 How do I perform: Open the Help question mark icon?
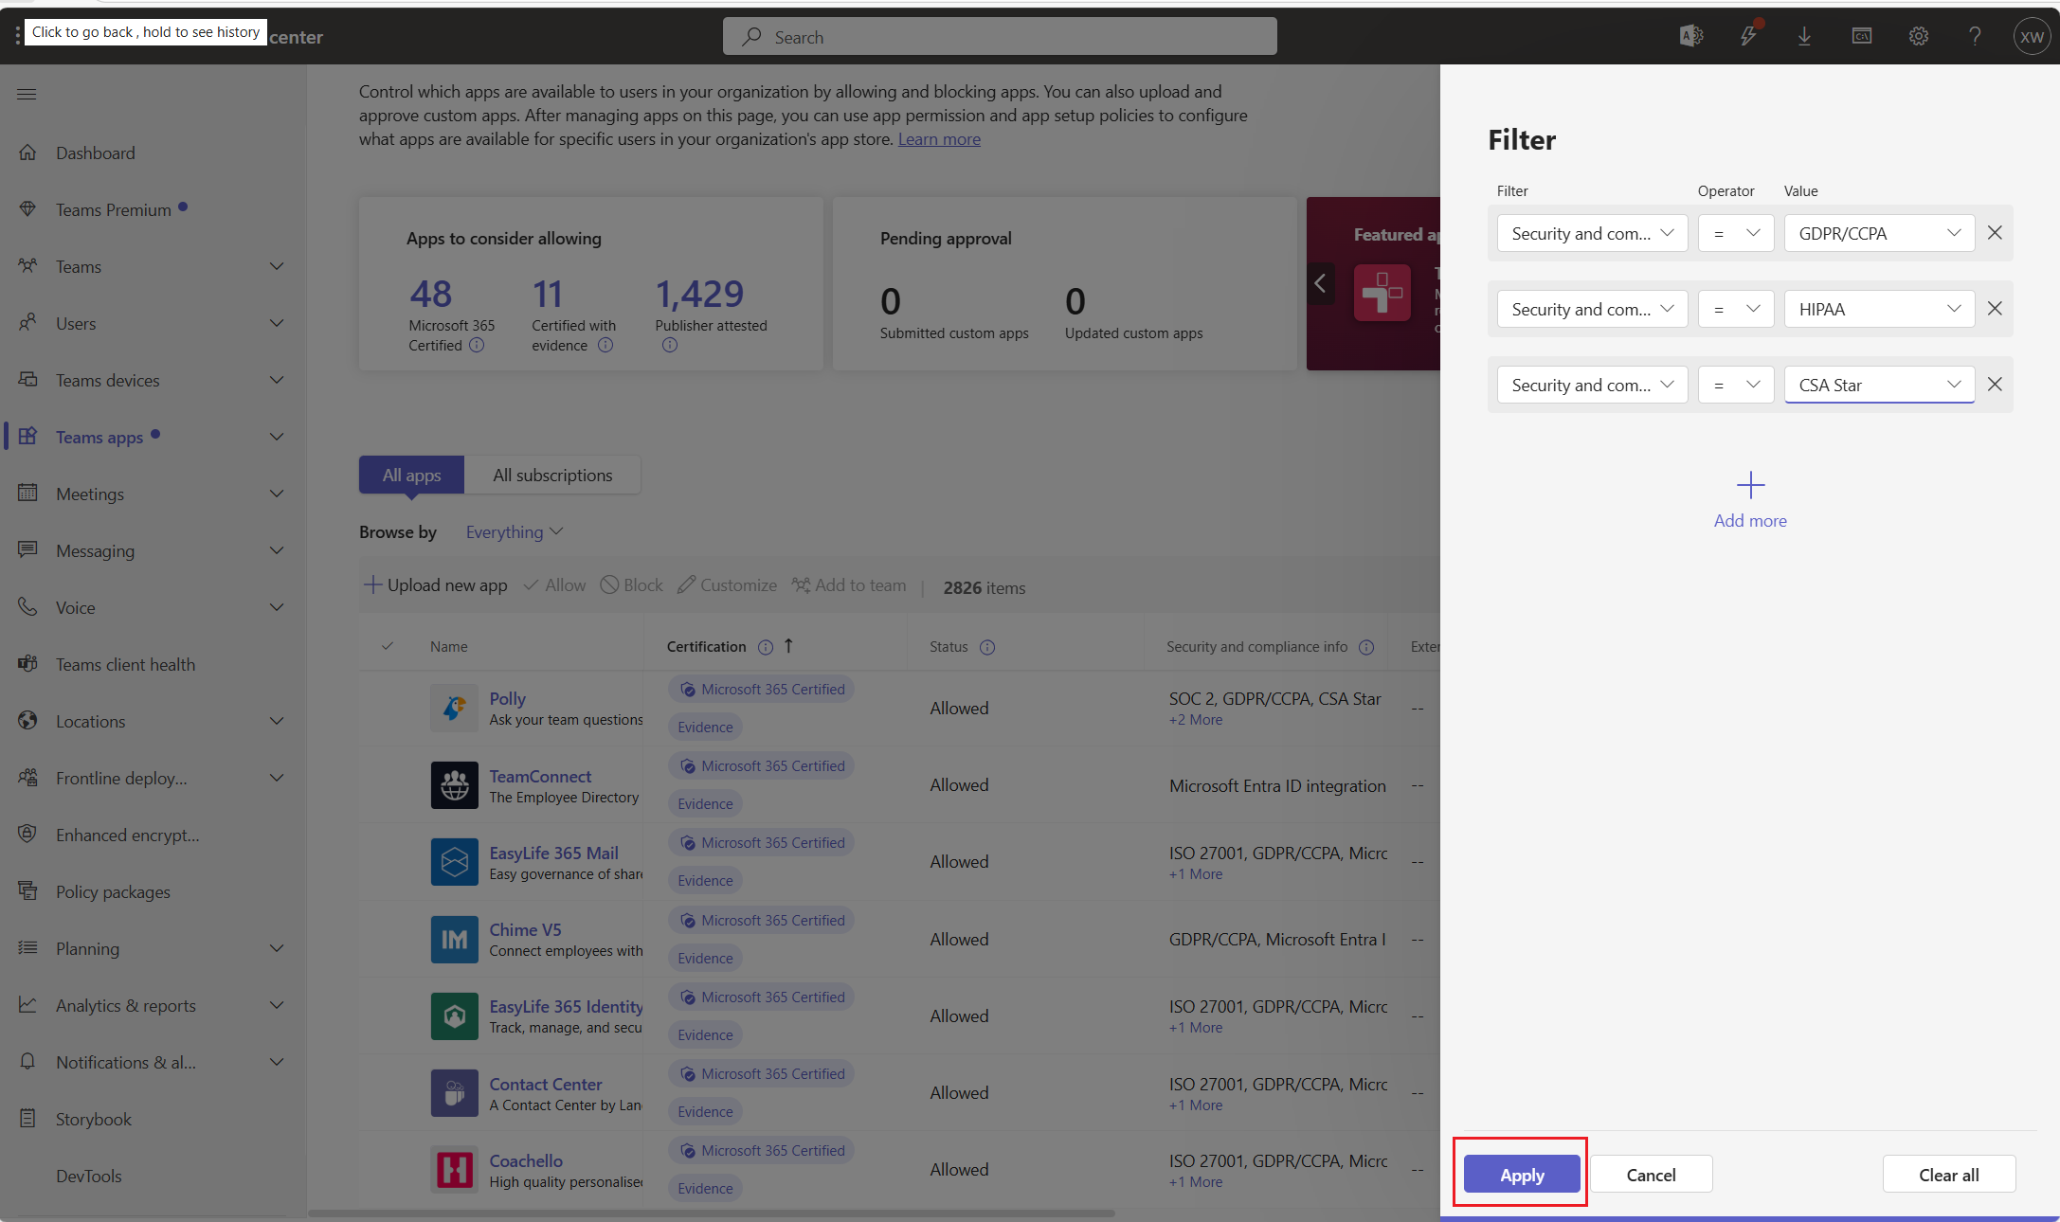[1975, 36]
